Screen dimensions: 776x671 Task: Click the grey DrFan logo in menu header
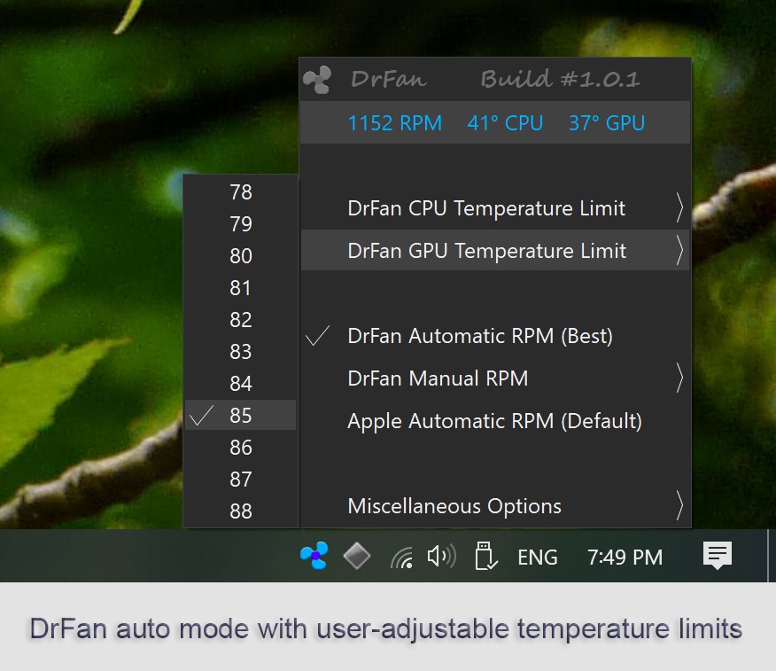(x=317, y=79)
